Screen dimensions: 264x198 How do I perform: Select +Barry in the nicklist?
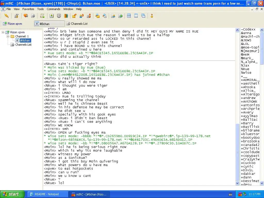point(247,123)
